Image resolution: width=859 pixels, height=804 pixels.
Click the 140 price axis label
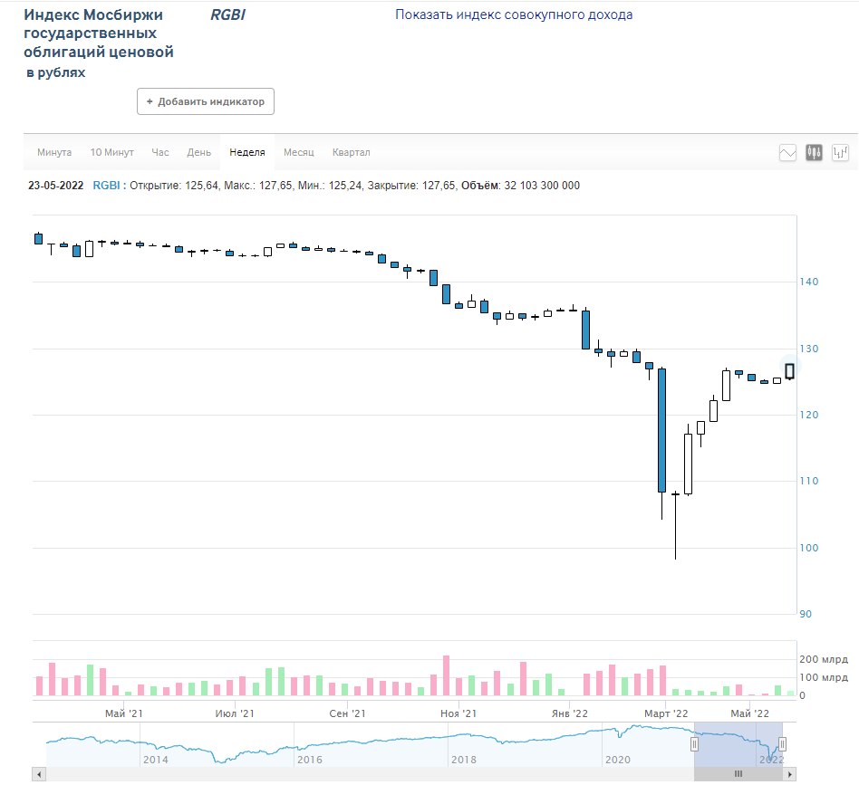(809, 282)
